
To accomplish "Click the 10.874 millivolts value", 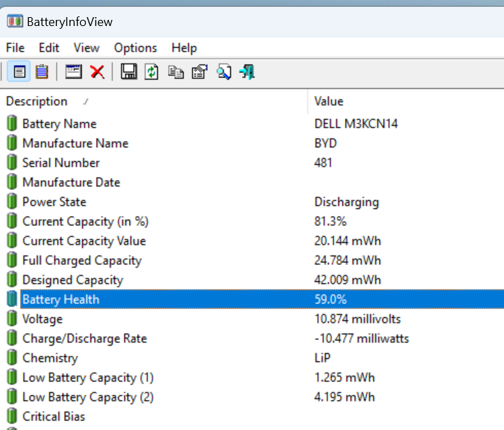I will tap(357, 319).
